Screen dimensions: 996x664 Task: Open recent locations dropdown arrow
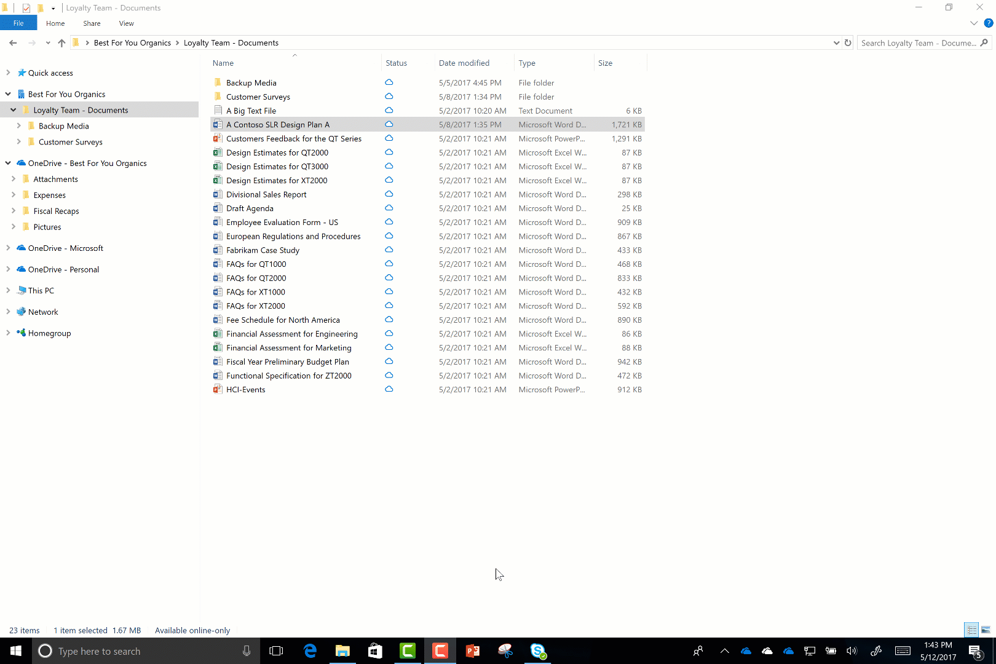click(48, 42)
